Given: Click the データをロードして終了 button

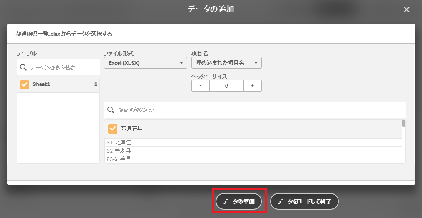Looking at the screenshot, I should (304, 201).
